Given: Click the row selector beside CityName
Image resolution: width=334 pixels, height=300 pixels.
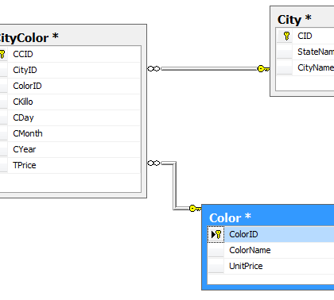Looking at the screenshot, I should tap(285, 67).
